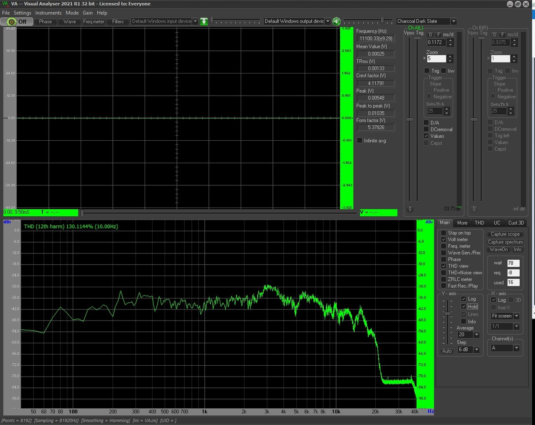Enable THD+Noise view option

(443, 273)
